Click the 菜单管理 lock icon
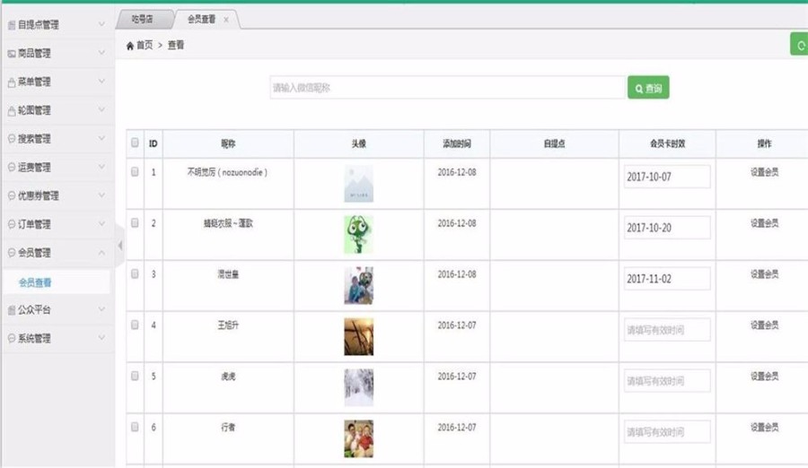 coord(12,82)
